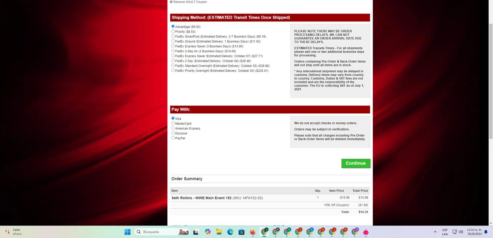Click the pink robot app icon in taskbar
This screenshot has height=238, width=493.
366,232
